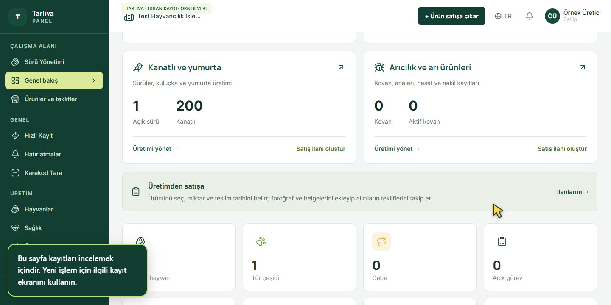Open Kanatlı ve yumurta via its arrow icon
Image resolution: width=611 pixels, height=305 pixels.
pyautogui.click(x=341, y=67)
